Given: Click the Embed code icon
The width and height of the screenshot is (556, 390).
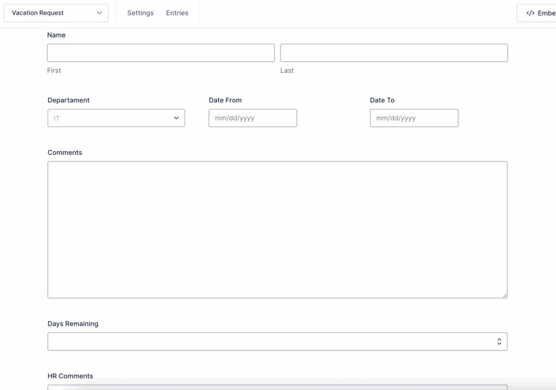Looking at the screenshot, I should [x=530, y=12].
